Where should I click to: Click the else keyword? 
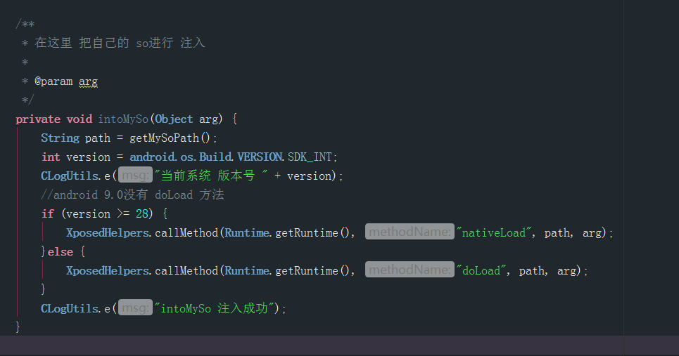(x=61, y=251)
